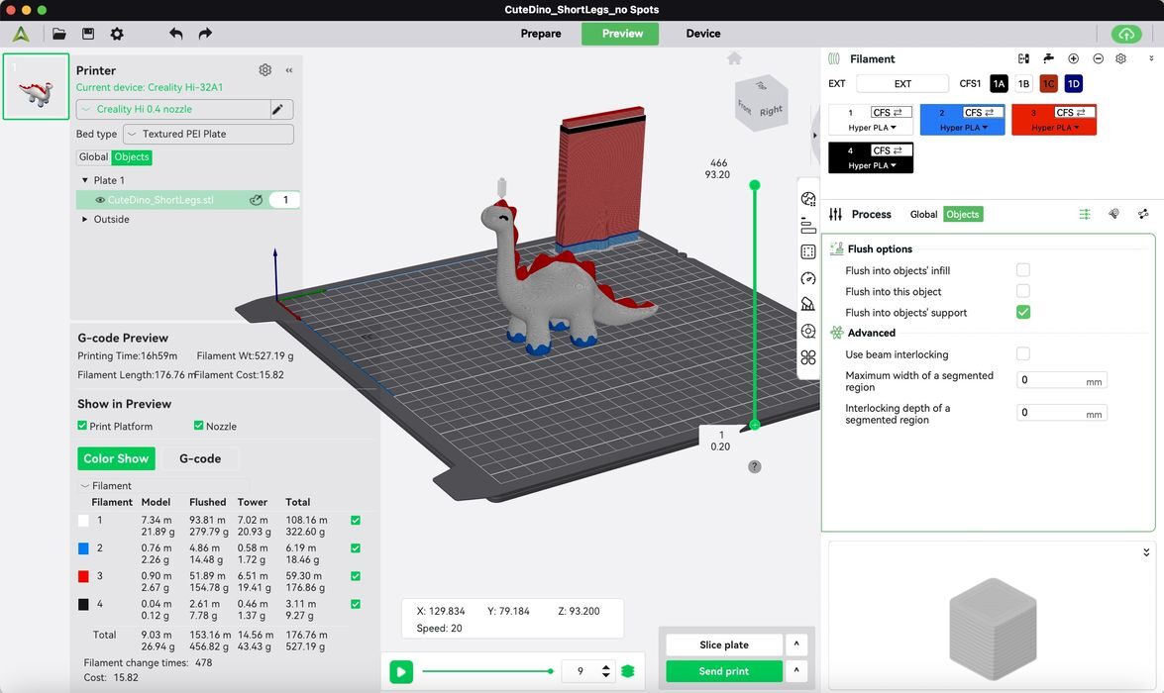Click the save project disk icon
1164x693 pixels.
tap(88, 34)
